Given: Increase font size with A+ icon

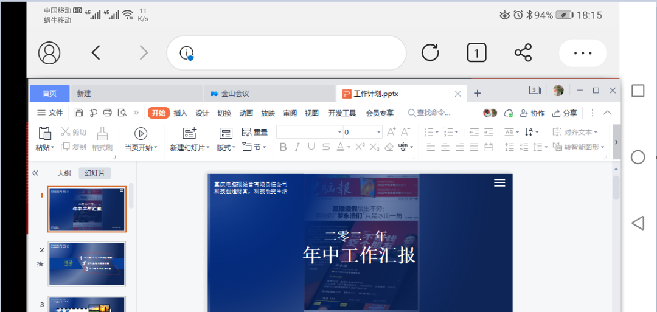Looking at the screenshot, I should click(x=391, y=132).
